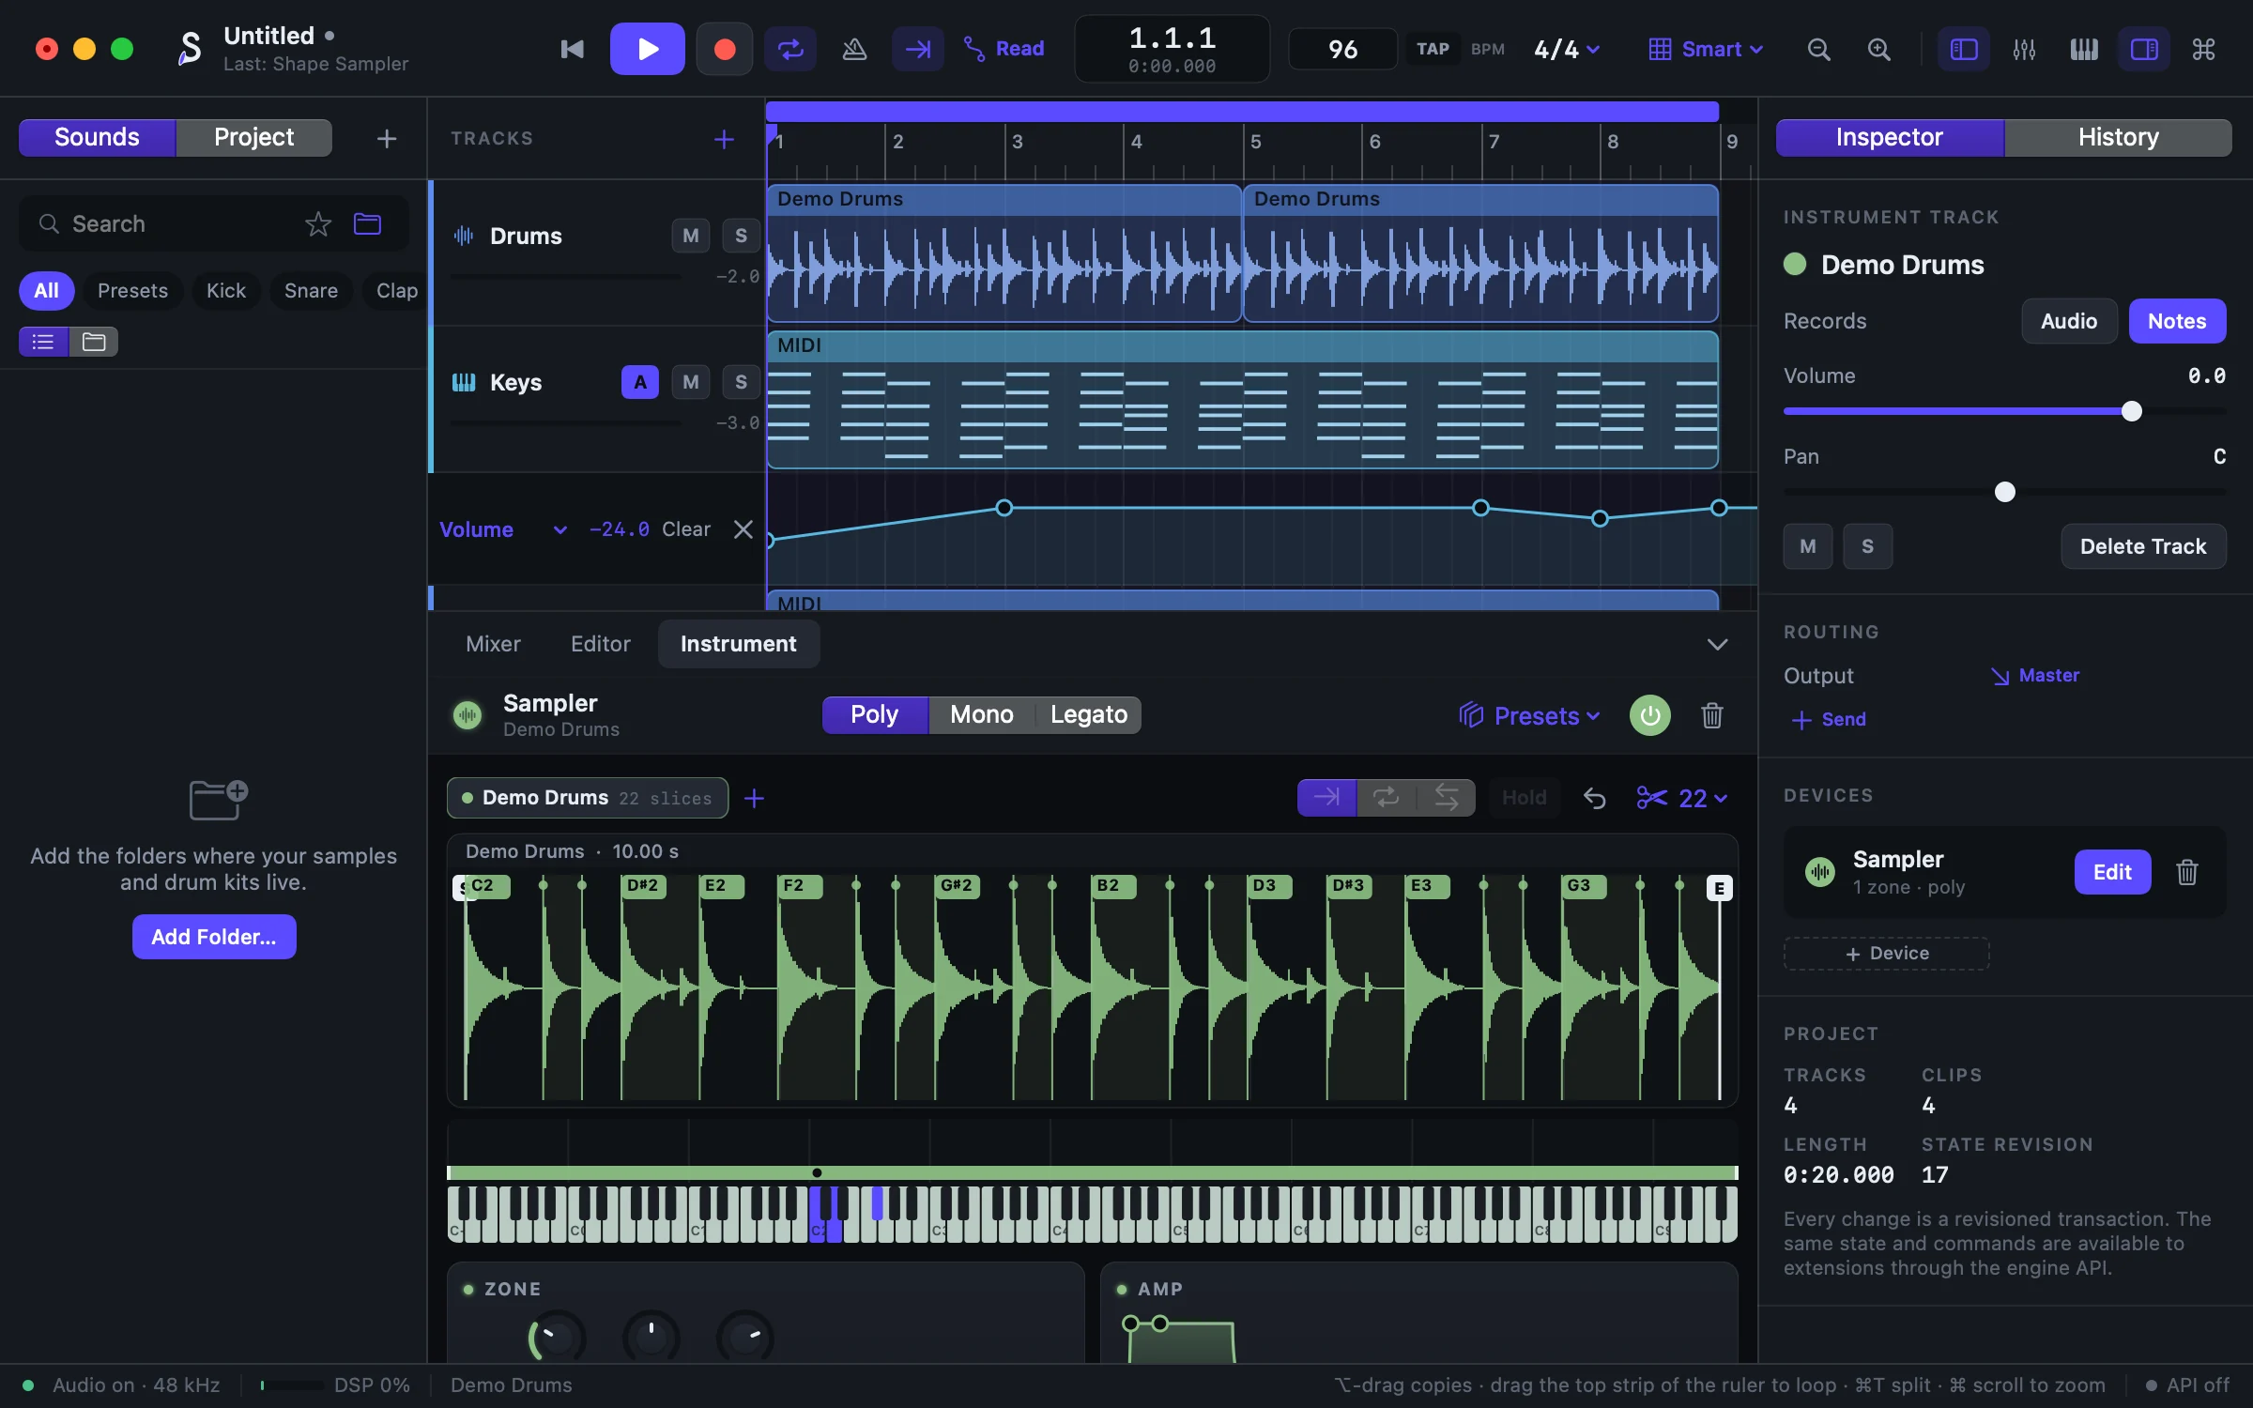
Task: Click the Send link under Routing
Action: (1829, 719)
